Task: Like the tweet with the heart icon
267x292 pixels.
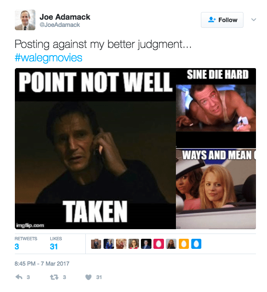Action: pyautogui.click(x=88, y=277)
